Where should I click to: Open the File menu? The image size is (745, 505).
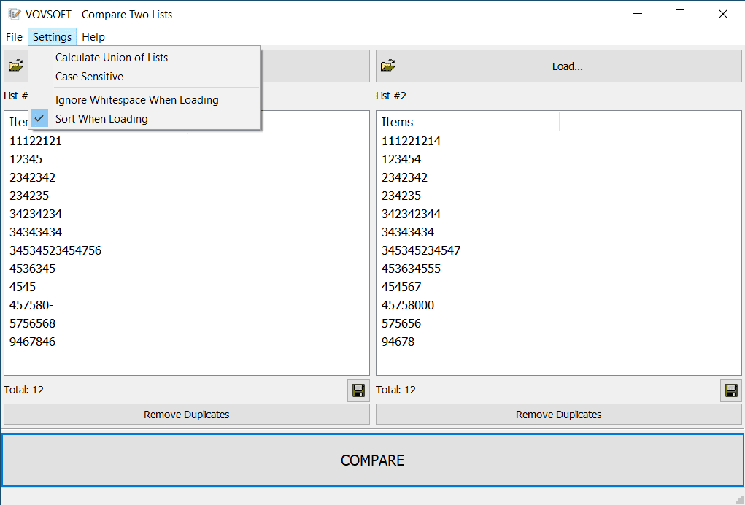[x=14, y=36]
